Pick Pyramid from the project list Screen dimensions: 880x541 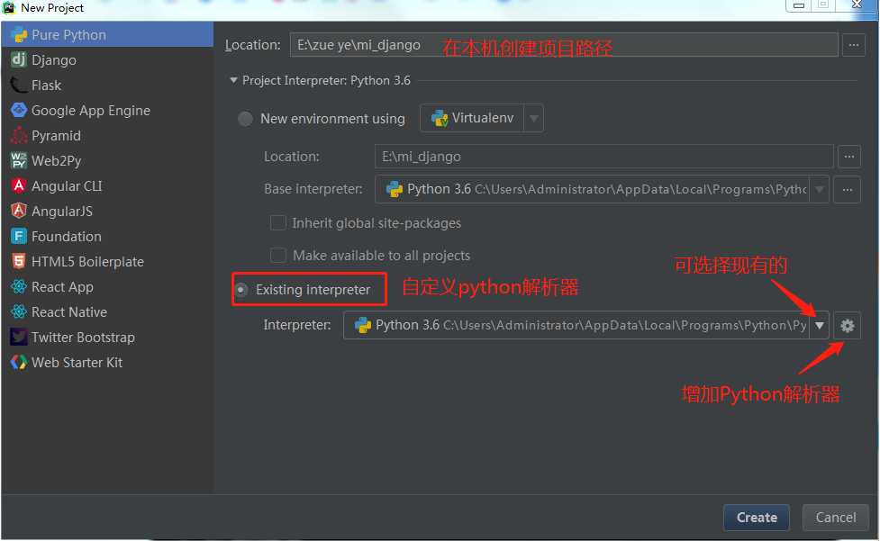(106, 136)
